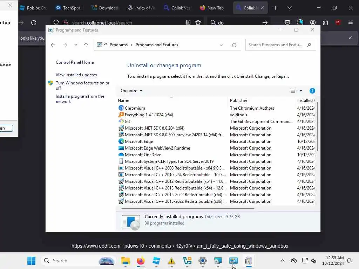Click horizontal scrollbar under program list
359x269 pixels.
coord(188,208)
